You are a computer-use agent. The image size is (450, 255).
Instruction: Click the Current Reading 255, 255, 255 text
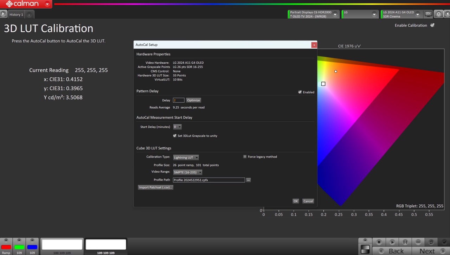69,70
